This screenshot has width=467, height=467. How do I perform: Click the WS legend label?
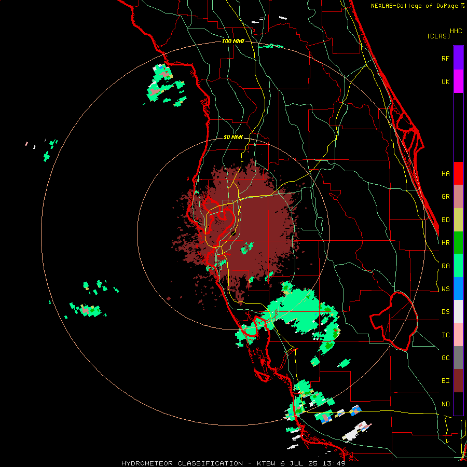(445, 289)
